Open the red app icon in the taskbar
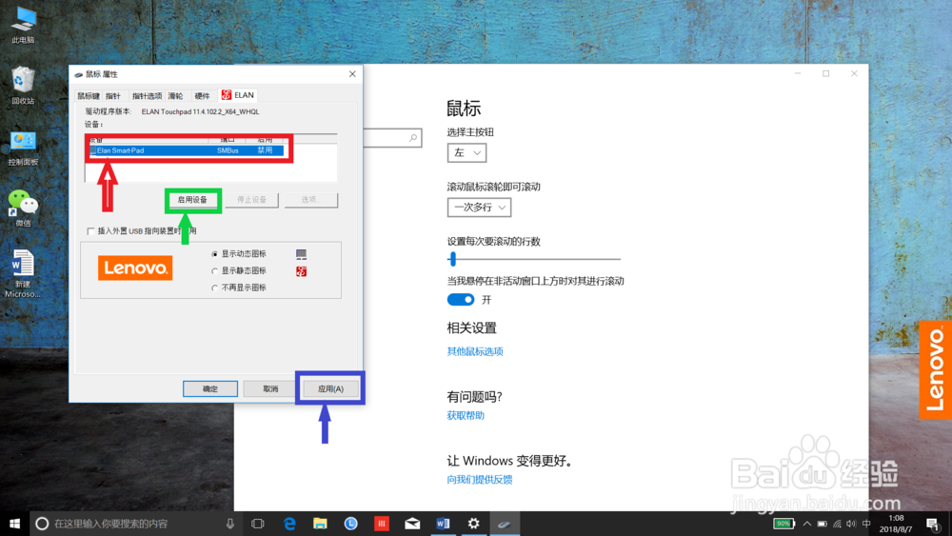Viewport: 952px width, 536px height. (x=382, y=524)
